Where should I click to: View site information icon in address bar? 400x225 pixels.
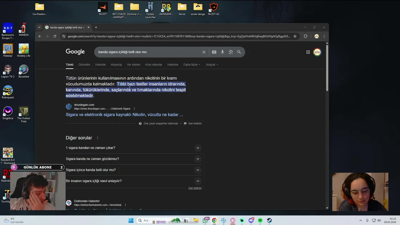point(64,36)
